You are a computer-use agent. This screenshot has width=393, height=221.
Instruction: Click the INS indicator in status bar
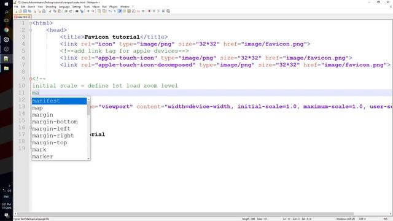click(x=385, y=219)
